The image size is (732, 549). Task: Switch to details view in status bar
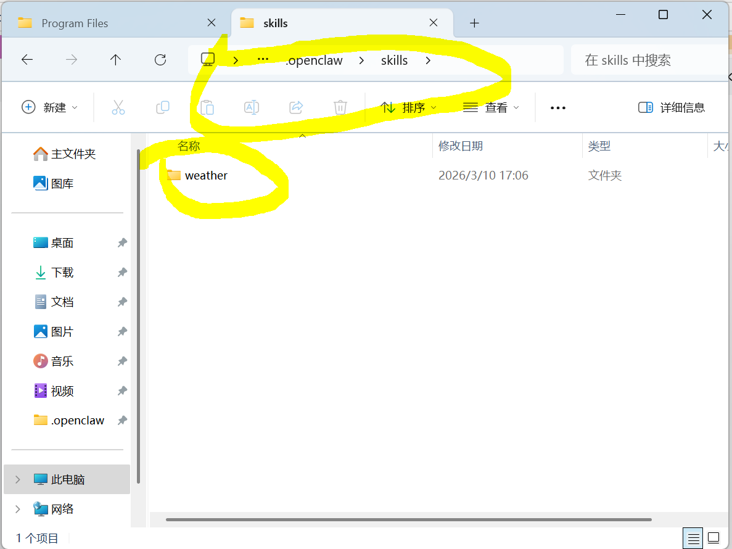point(693,538)
